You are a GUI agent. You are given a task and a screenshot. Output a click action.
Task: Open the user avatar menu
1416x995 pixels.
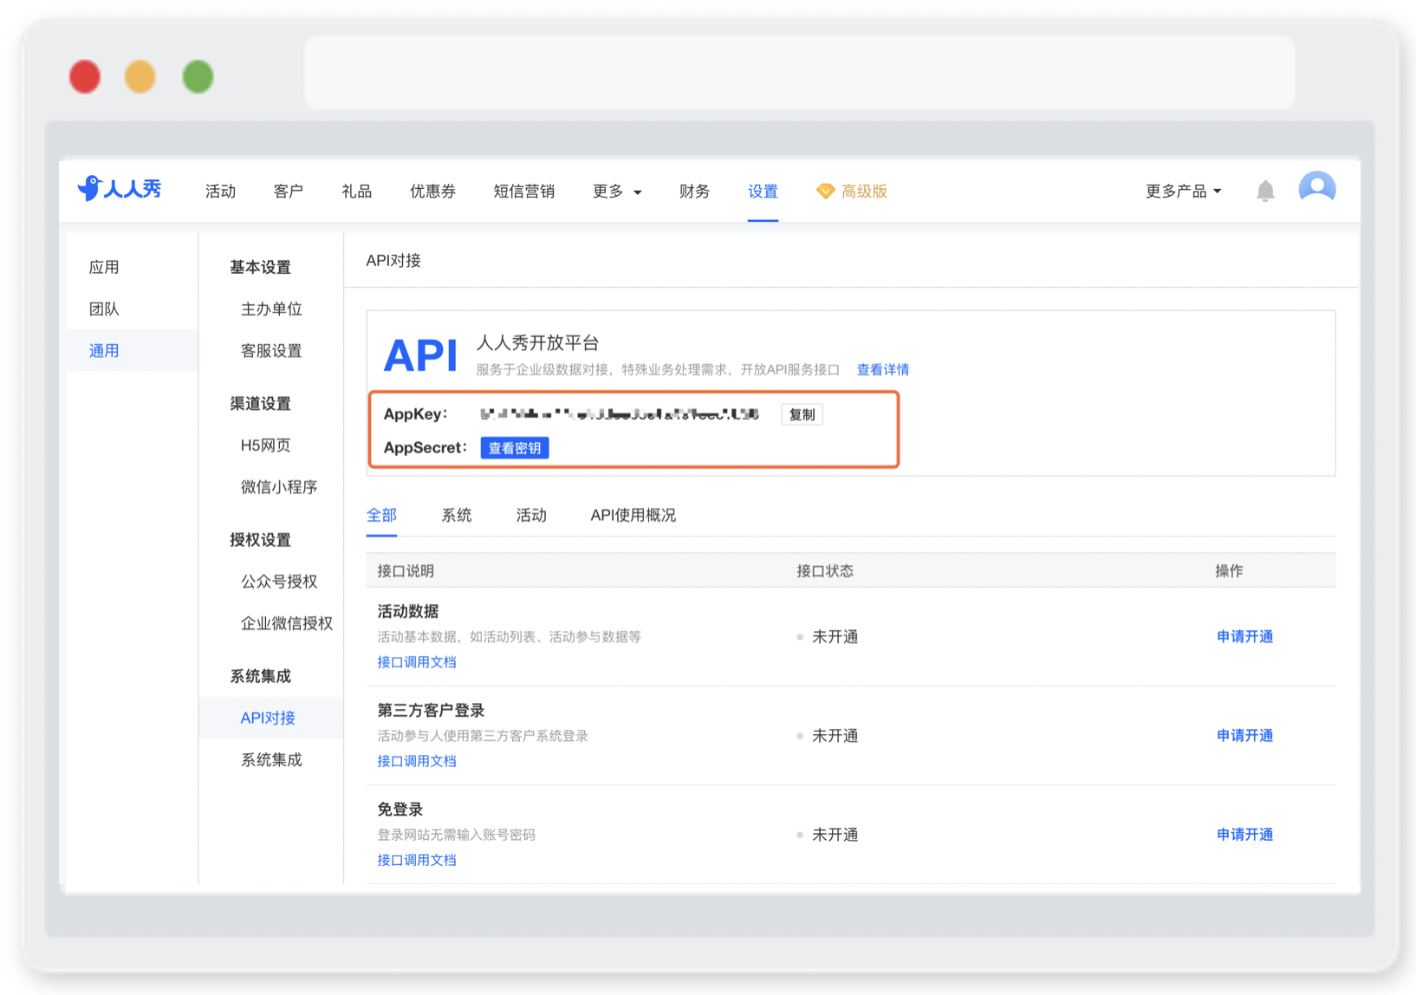point(1316,188)
